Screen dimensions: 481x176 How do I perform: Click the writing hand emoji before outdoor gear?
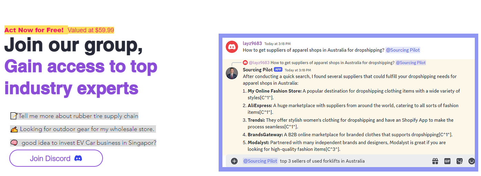14,129
